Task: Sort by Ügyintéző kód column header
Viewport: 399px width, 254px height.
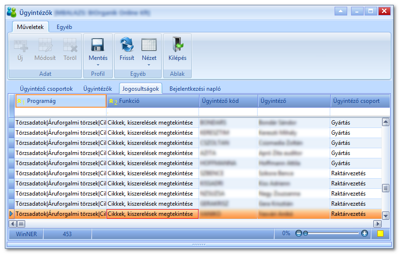Action: point(229,101)
